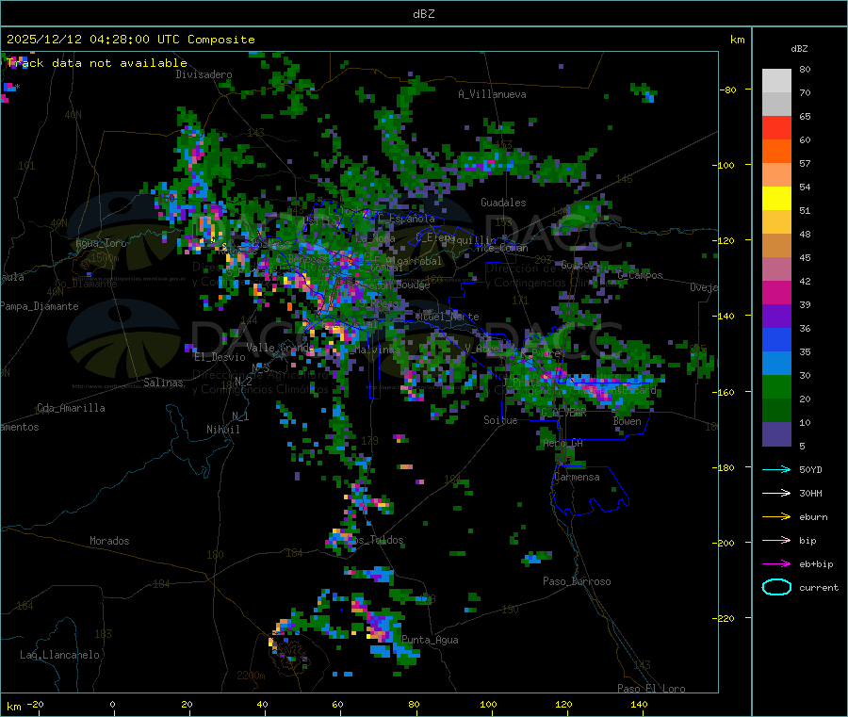Select the brown 45-48 dBZ swatch
The height and width of the screenshot is (717, 848).
tap(776, 246)
